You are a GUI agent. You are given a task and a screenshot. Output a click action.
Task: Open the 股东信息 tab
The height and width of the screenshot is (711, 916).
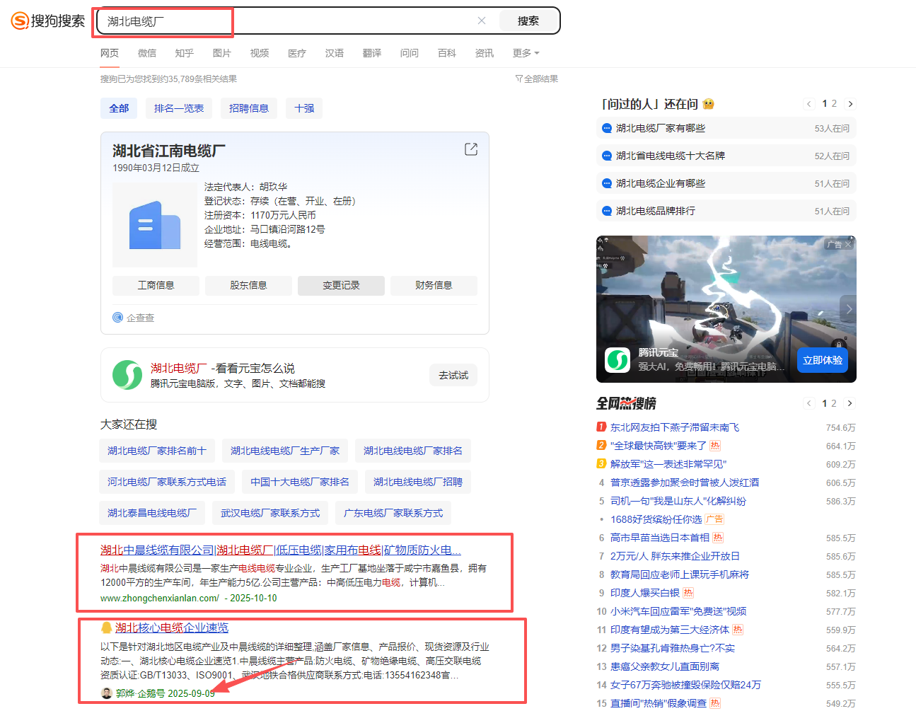248,285
